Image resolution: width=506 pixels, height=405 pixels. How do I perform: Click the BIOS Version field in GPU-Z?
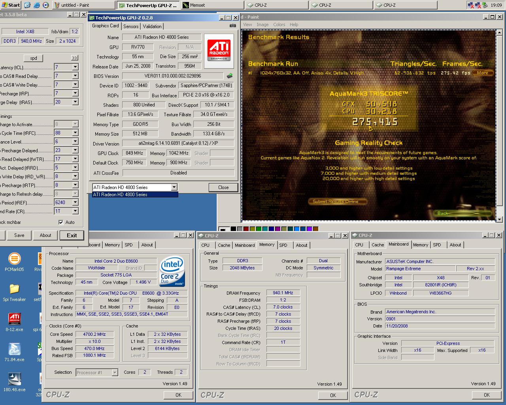[173, 76]
